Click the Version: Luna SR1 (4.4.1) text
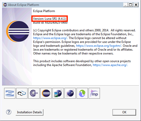 point(50,19)
